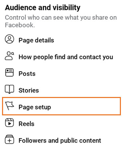Click the play triangle inside Reels icon
The height and width of the screenshot is (147, 127).
point(10,124)
